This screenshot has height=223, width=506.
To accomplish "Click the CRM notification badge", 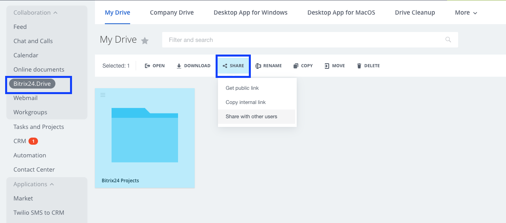I will click(33, 141).
